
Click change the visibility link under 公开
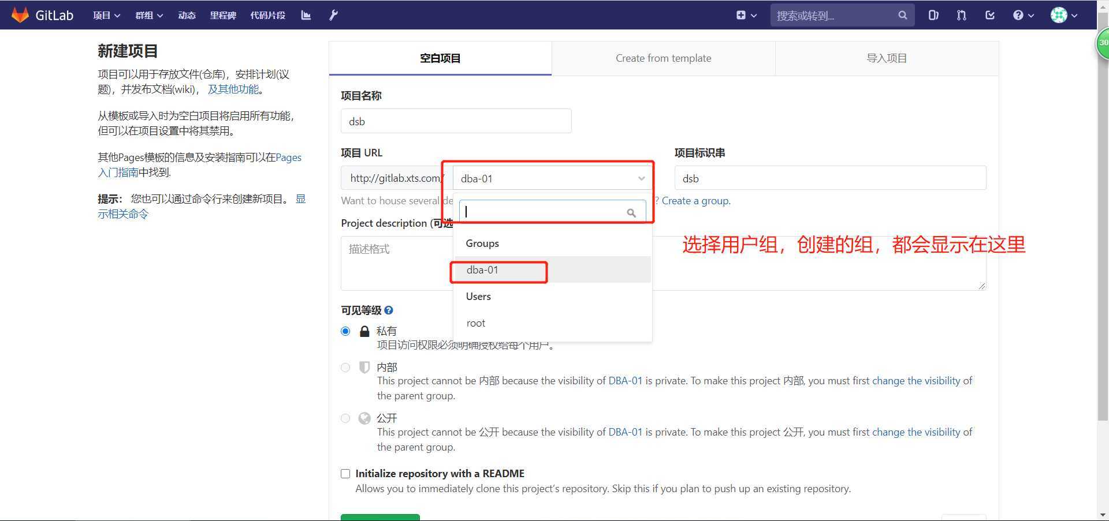[916, 432]
